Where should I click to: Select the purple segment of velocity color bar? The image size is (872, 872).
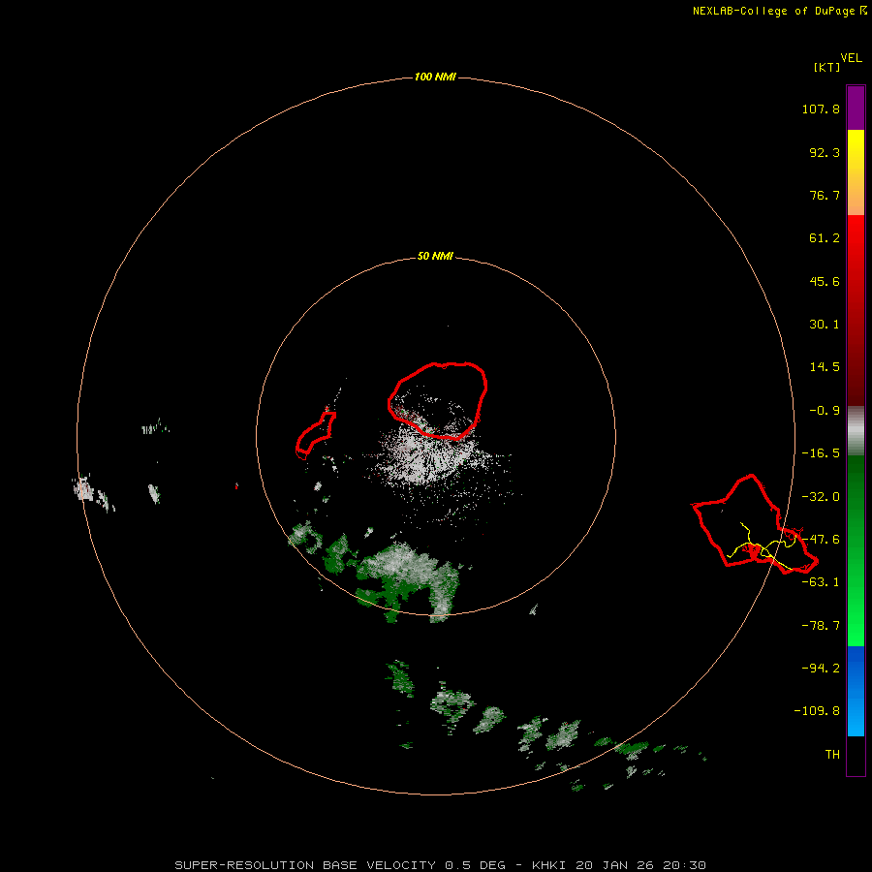click(856, 108)
